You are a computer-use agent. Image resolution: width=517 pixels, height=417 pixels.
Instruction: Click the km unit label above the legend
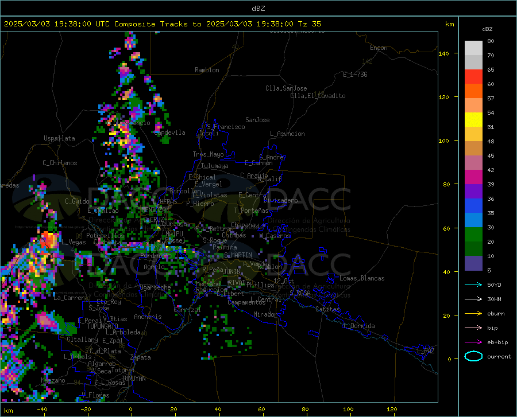click(449, 24)
